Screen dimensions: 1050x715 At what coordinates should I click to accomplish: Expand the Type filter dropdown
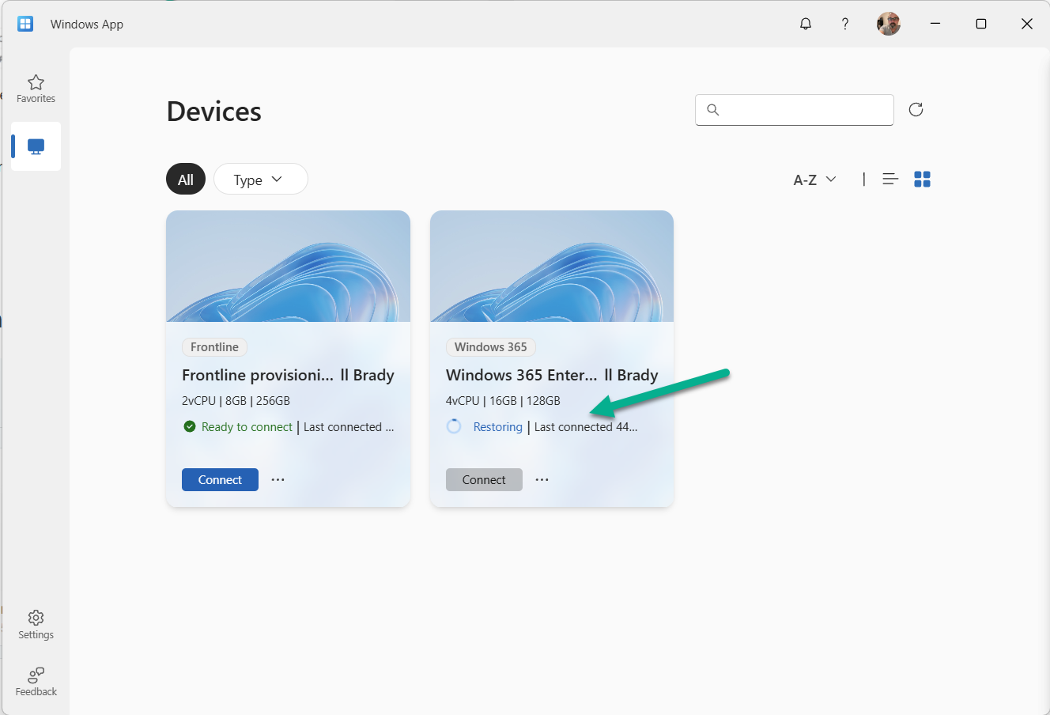click(260, 180)
